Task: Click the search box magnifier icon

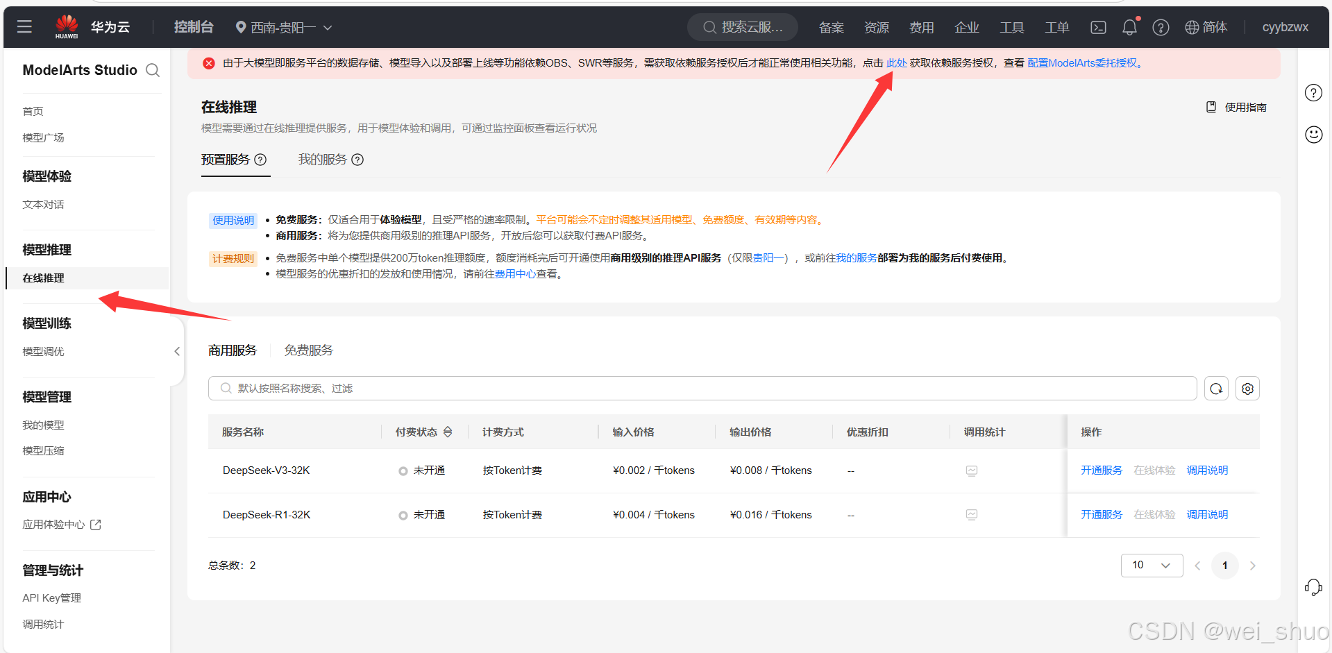Action: tap(226, 389)
